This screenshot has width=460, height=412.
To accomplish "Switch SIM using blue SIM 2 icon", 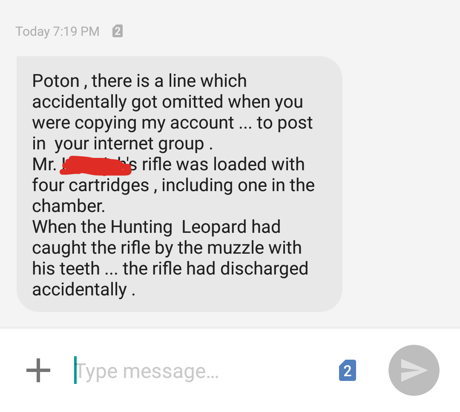I will 348,370.
